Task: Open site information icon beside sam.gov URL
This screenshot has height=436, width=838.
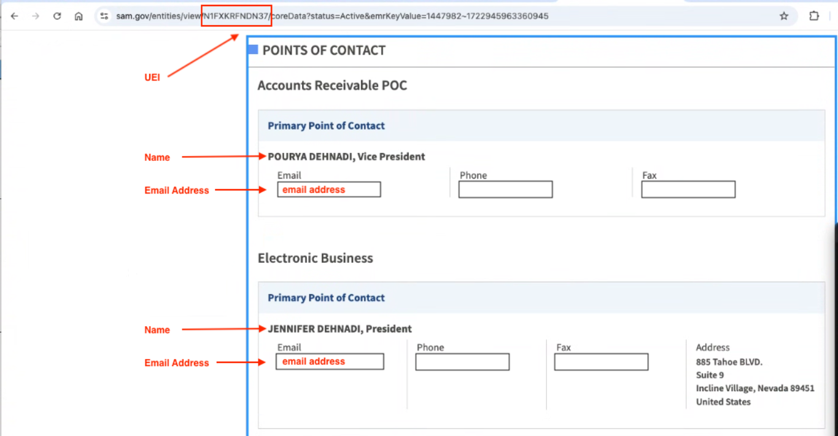Action: coord(103,16)
